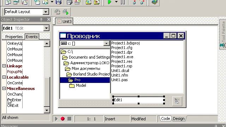This screenshot has height=127, width=226.
Task: Open the Run button's dropdown arrow
Action: tap(116, 2)
